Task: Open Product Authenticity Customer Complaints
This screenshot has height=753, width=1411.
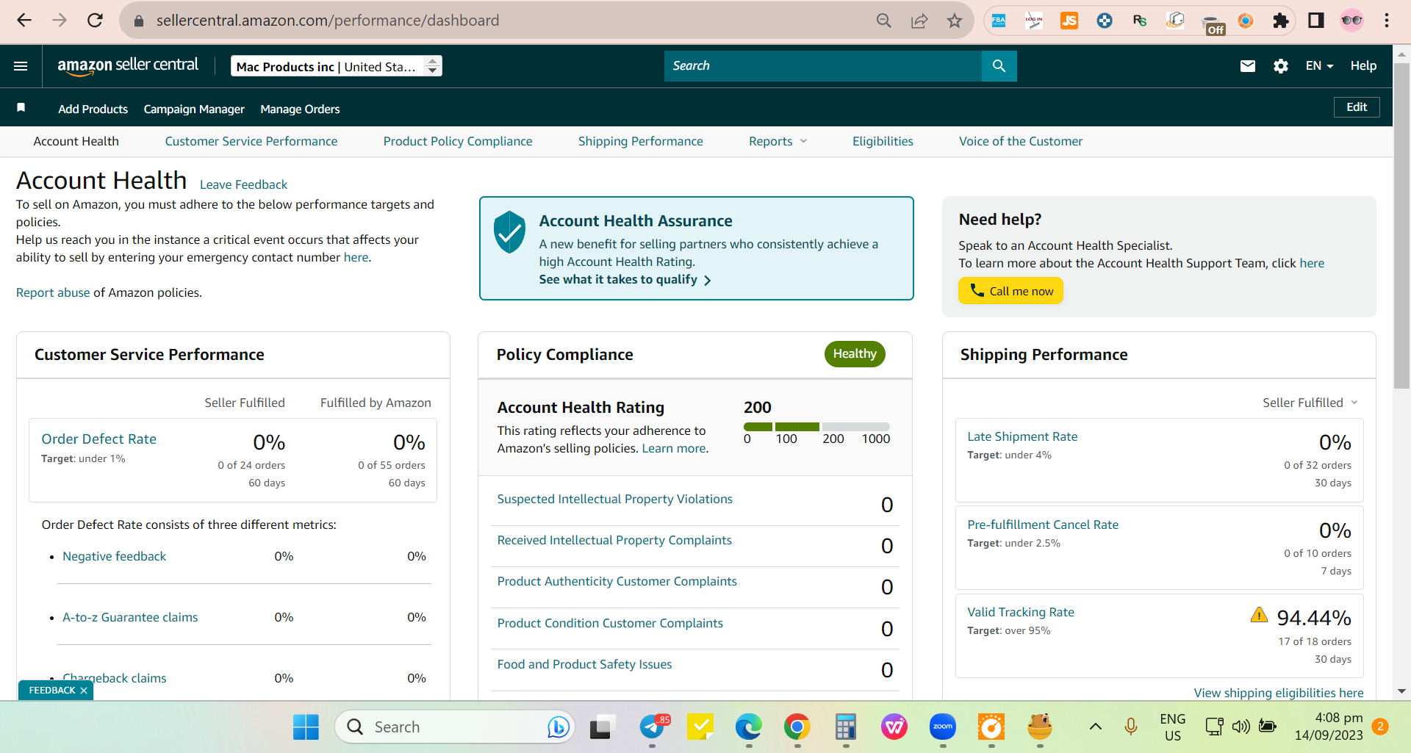Action: 617,581
